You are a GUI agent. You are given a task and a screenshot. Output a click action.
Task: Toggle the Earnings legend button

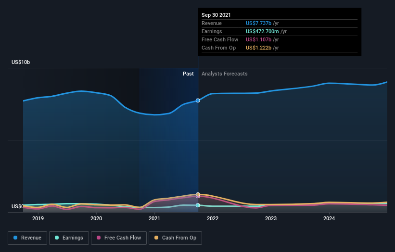[x=69, y=238]
